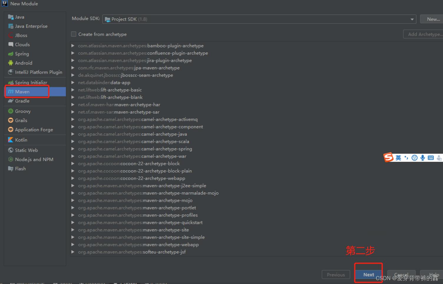Select the Node.js and NPM icon
This screenshot has width=443, height=284.
11,159
